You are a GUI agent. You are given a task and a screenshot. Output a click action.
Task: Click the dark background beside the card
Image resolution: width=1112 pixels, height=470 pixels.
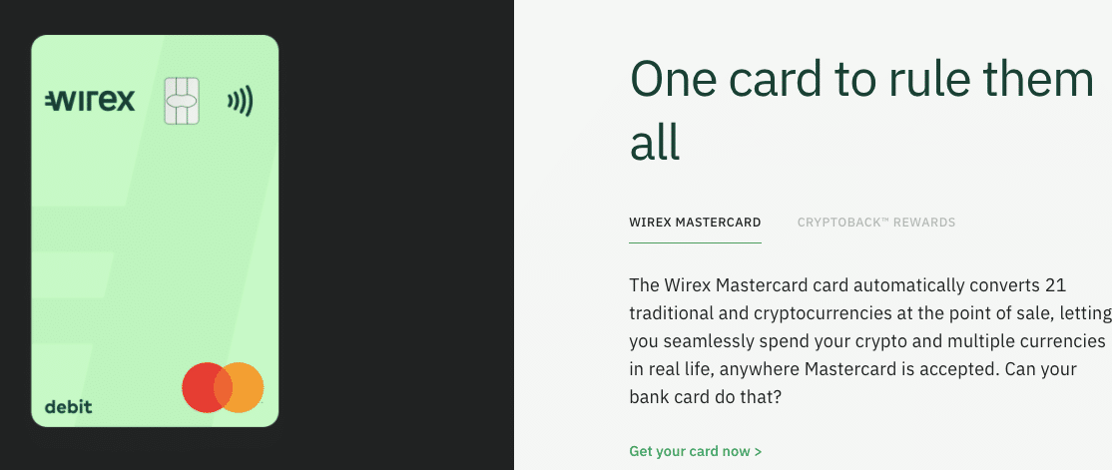pyautogui.click(x=397, y=234)
